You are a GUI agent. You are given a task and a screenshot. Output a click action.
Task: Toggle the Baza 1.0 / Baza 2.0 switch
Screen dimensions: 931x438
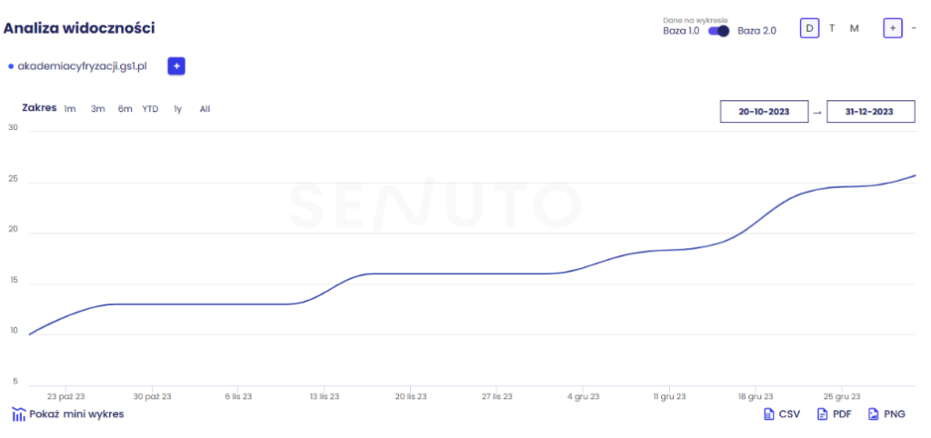[719, 31]
